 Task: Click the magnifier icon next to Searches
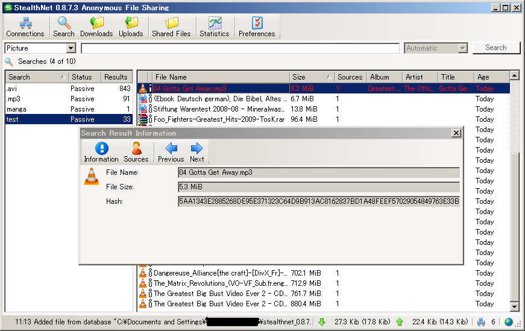pos(9,61)
